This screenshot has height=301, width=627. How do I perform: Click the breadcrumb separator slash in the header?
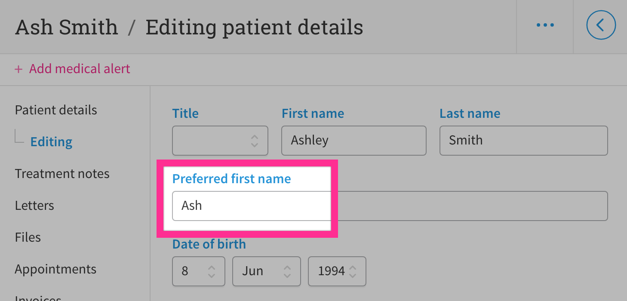(x=131, y=27)
